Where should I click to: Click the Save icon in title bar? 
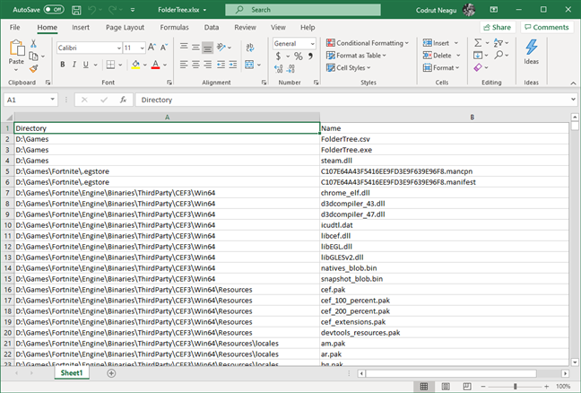76,10
